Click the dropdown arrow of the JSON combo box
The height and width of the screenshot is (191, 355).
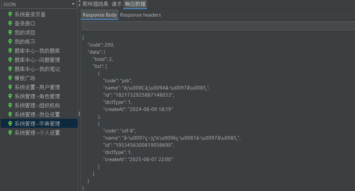pos(73,4)
